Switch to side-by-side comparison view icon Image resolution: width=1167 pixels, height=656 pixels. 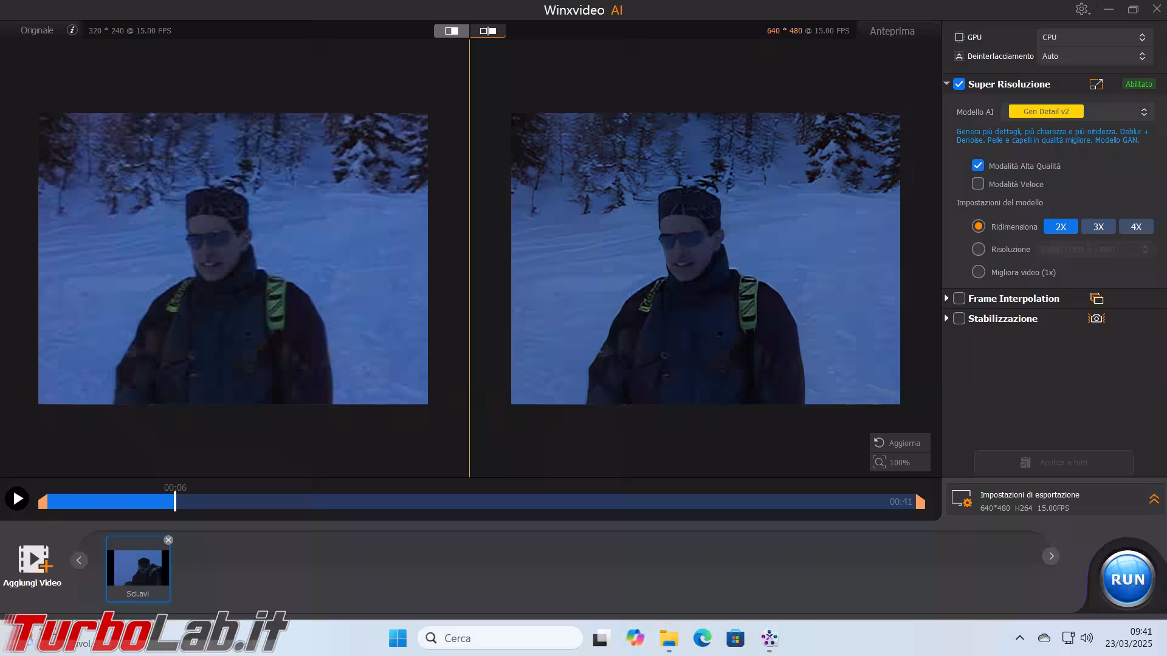tap(487, 31)
